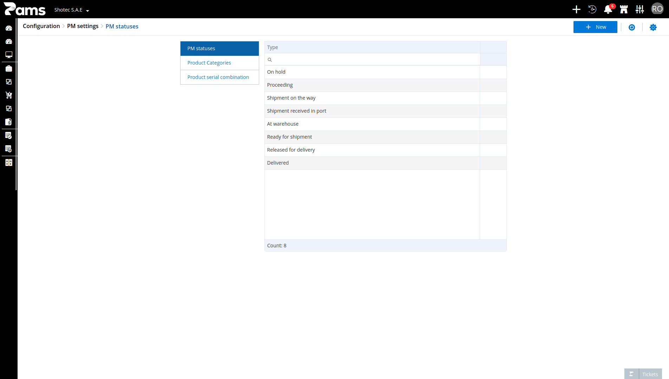Expand the Shotec S.A.E company dropdown
669x379 pixels.
click(72, 10)
